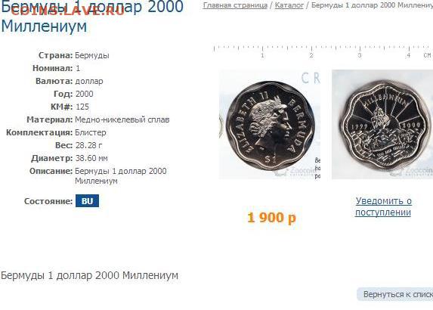Click the Страна value Бермуды
The image size is (433, 310).
click(92, 55)
